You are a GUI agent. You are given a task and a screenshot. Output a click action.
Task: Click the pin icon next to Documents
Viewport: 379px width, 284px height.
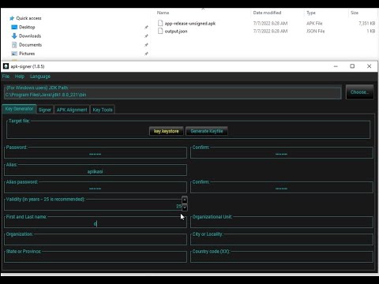(146, 45)
